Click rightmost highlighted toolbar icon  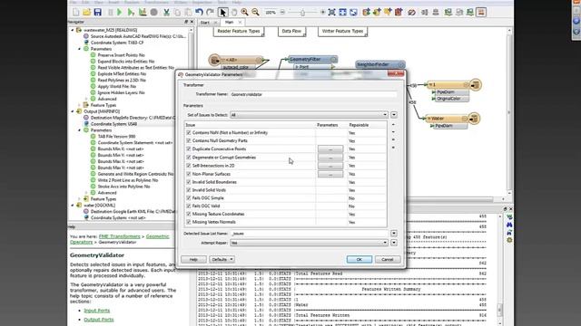pos(481,12)
